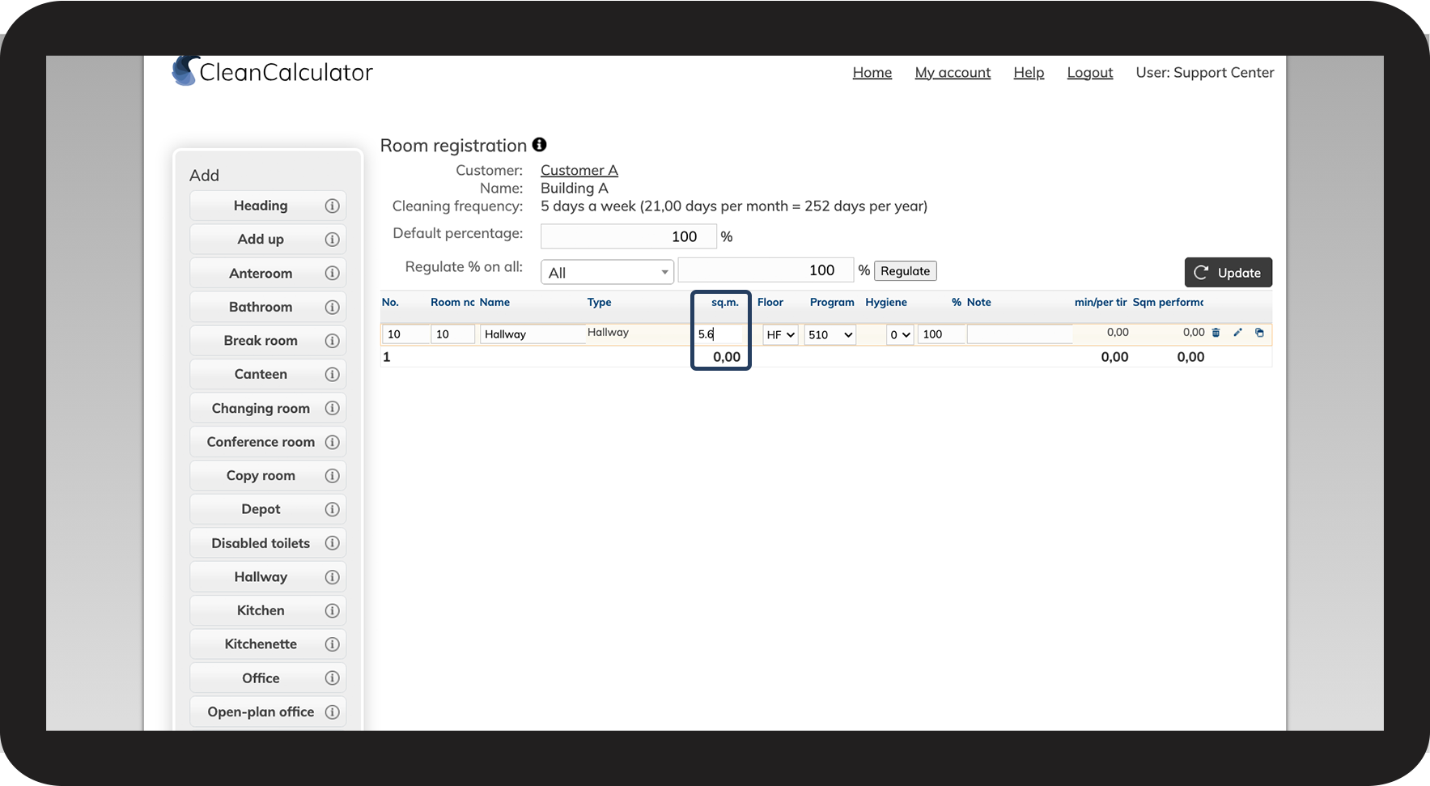View info icon for Conference room

tap(332, 442)
